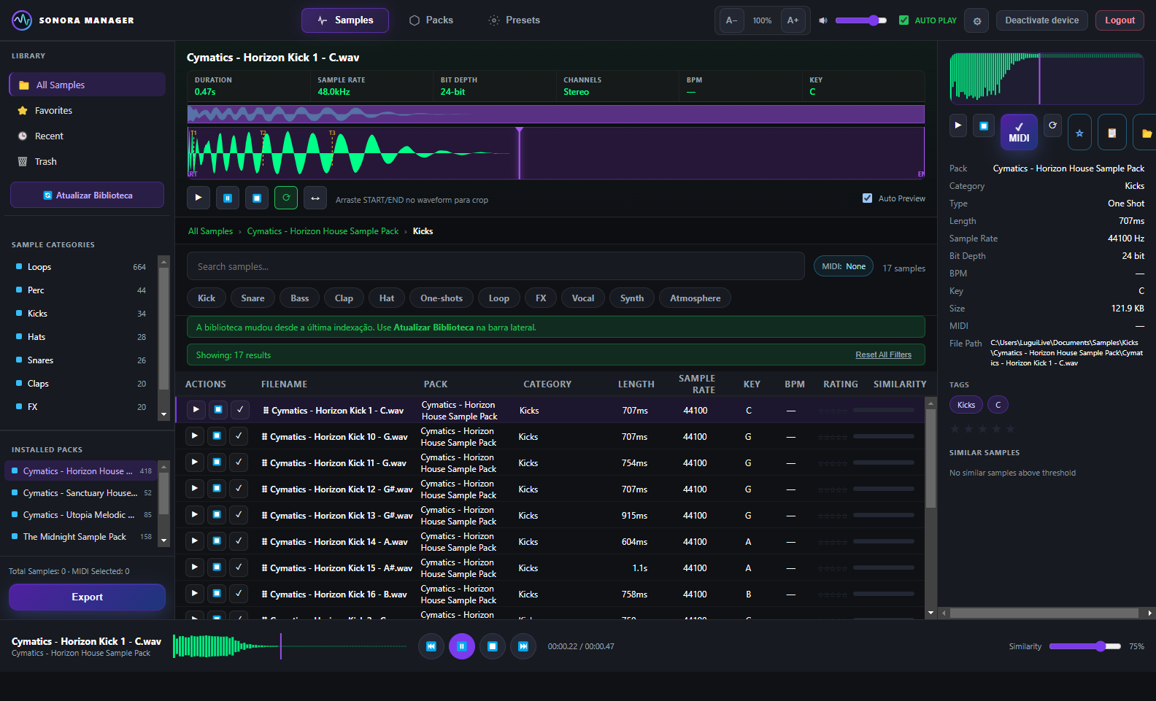Skip to next sample in player
Viewport: 1156px width, 701px height.
click(x=523, y=646)
